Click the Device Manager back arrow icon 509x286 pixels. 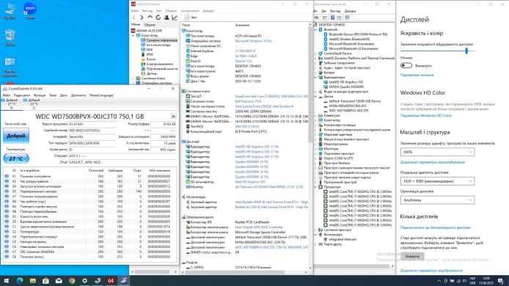(317, 18)
